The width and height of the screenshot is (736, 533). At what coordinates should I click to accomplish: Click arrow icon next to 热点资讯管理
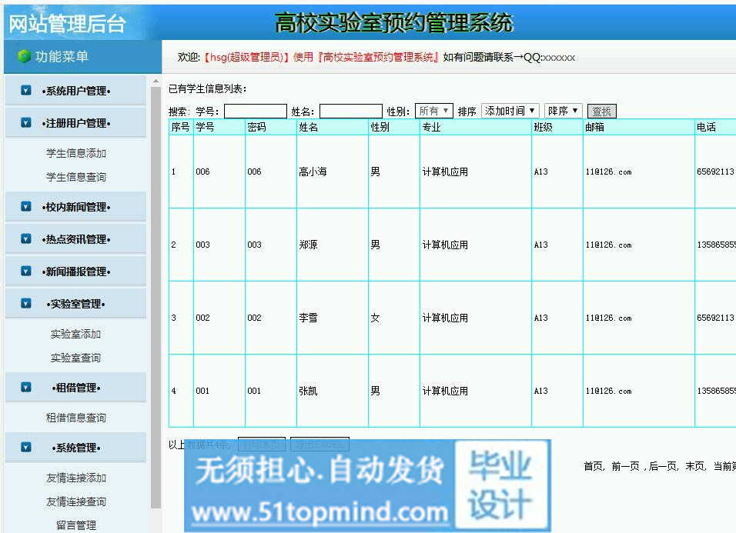[x=26, y=239]
